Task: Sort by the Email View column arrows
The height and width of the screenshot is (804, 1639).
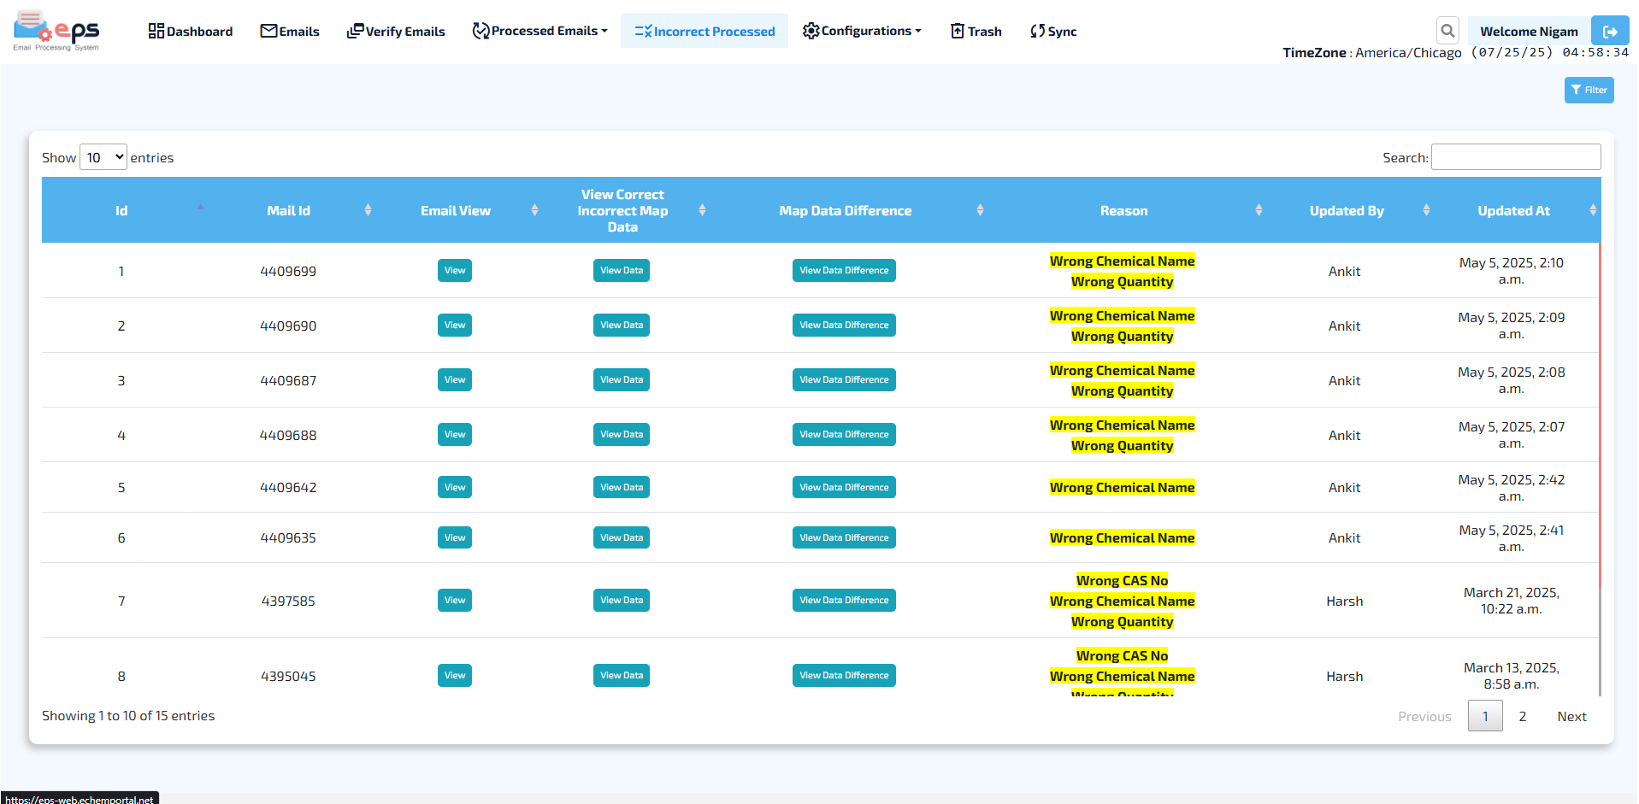Action: click(x=534, y=210)
